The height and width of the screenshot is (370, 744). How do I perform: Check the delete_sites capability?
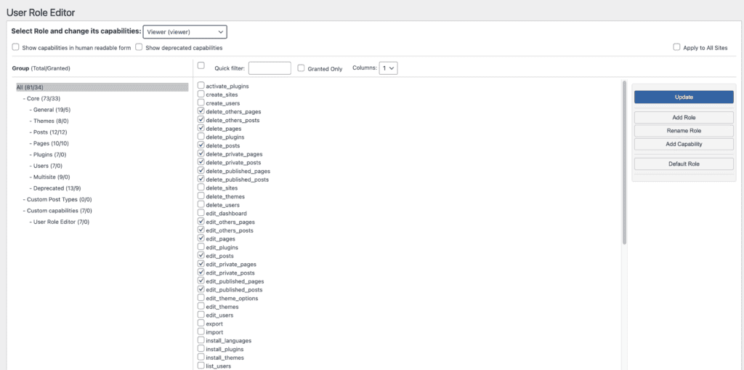[x=201, y=187]
